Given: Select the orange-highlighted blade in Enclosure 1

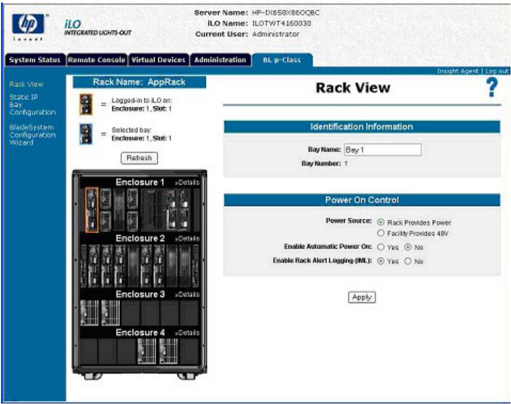Looking at the screenshot, I should point(92,210).
